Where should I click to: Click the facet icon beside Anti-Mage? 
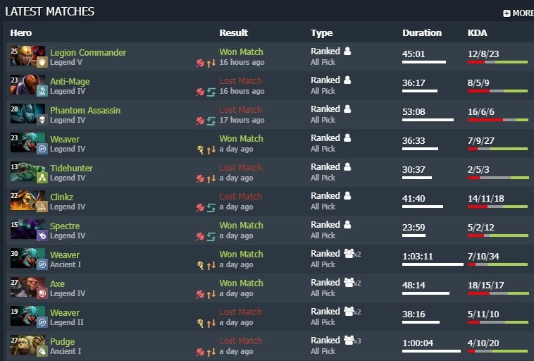(x=42, y=91)
